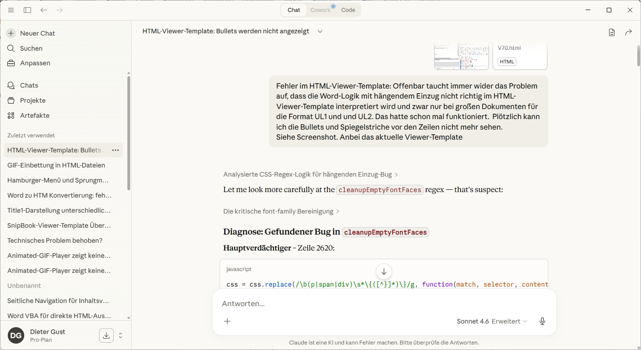
Task: Click the scroll-to-bottom arrow button
Action: click(x=384, y=272)
